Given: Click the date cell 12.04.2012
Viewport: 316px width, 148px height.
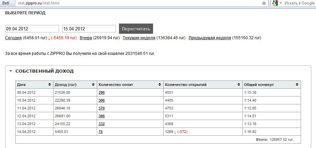Looking at the screenshot, I should (x=26, y=116).
